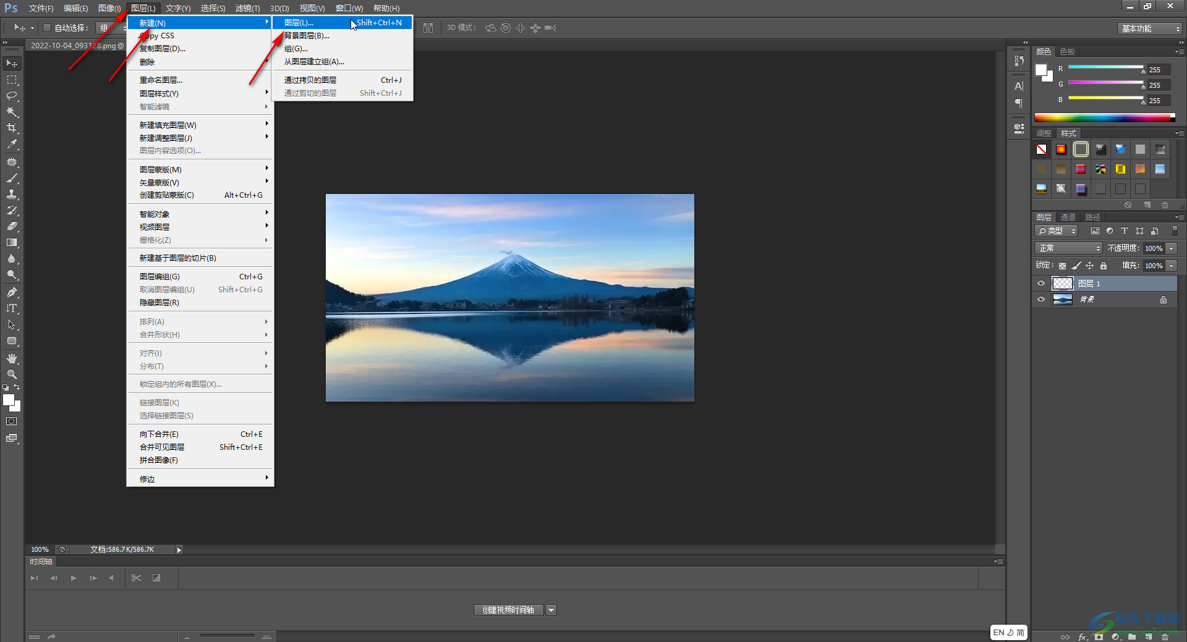Open the opacity 100% dropdown arrow
This screenshot has height=642, width=1187.
pyautogui.click(x=1172, y=248)
